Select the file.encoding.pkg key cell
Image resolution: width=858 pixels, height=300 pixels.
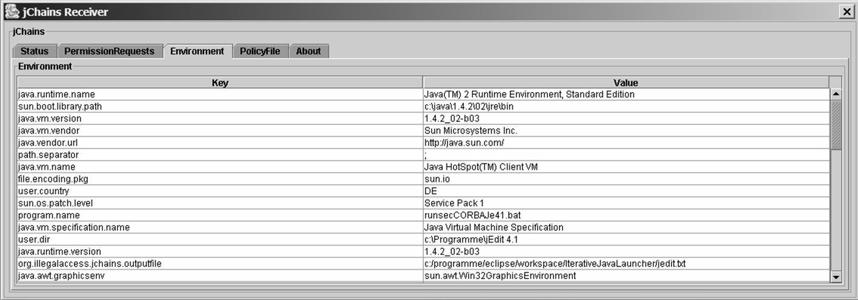click(220, 179)
